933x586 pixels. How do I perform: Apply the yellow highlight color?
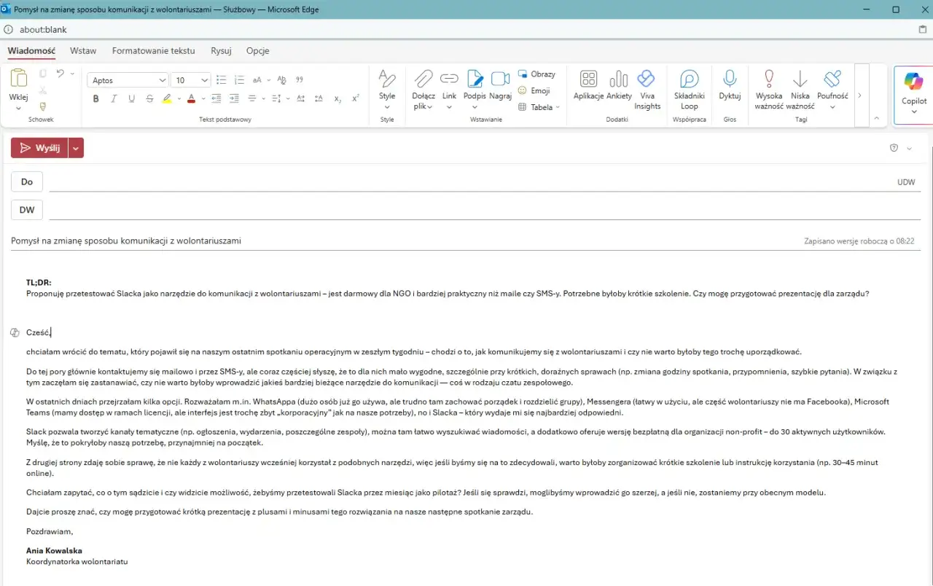[167, 98]
